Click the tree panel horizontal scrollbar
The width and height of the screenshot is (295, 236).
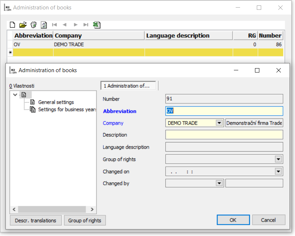click(x=52, y=210)
